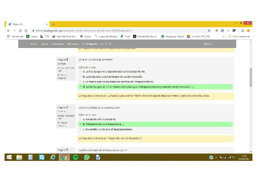Expand the hidden bookmarks overflow chevron

pos(224,36)
